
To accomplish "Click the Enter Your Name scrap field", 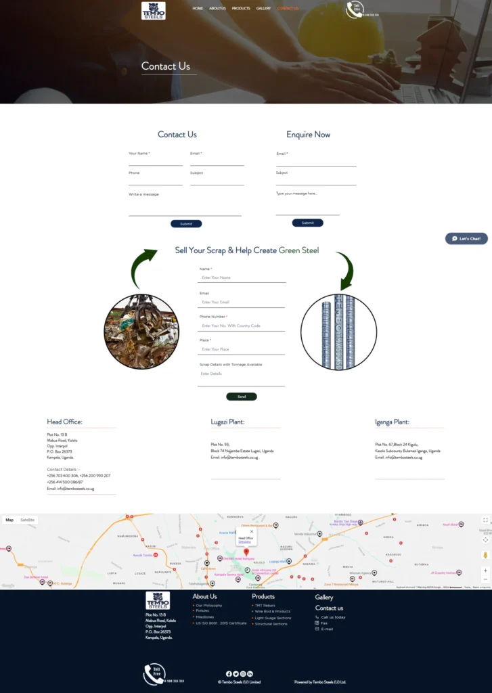I will (242, 277).
